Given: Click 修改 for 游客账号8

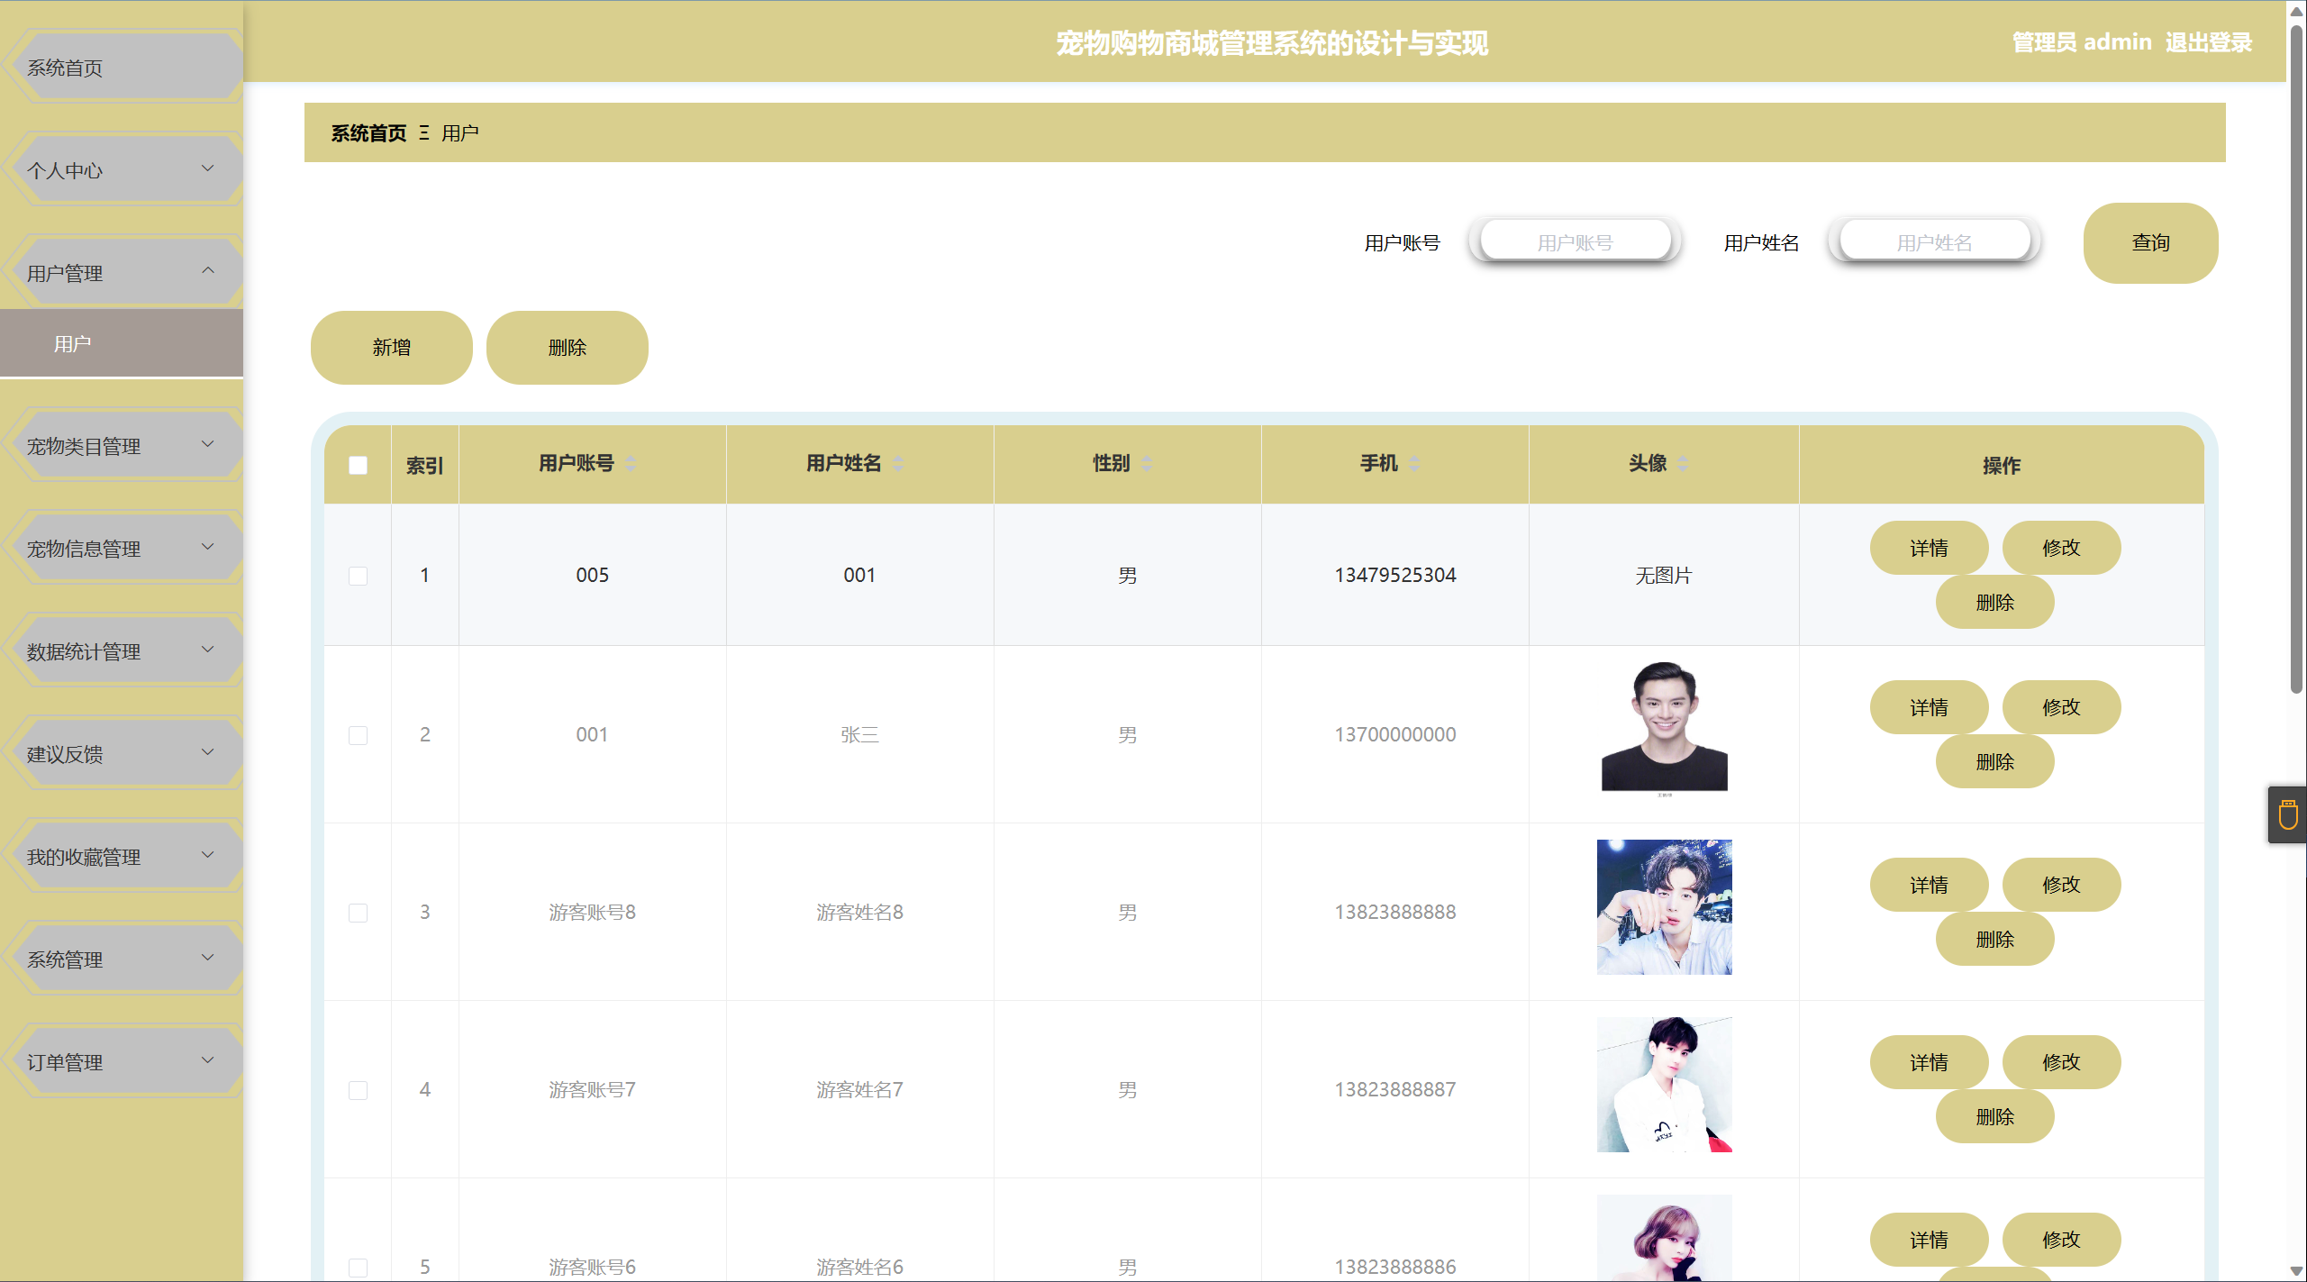Looking at the screenshot, I should pyautogui.click(x=2061, y=885).
